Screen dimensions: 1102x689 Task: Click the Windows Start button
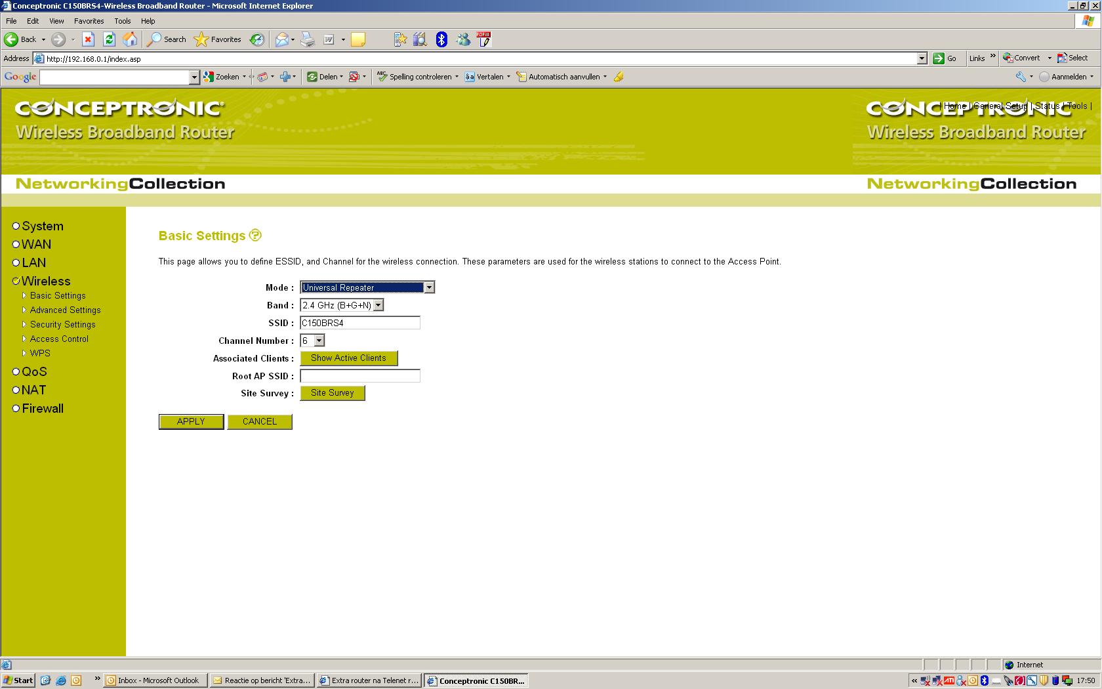(x=18, y=680)
